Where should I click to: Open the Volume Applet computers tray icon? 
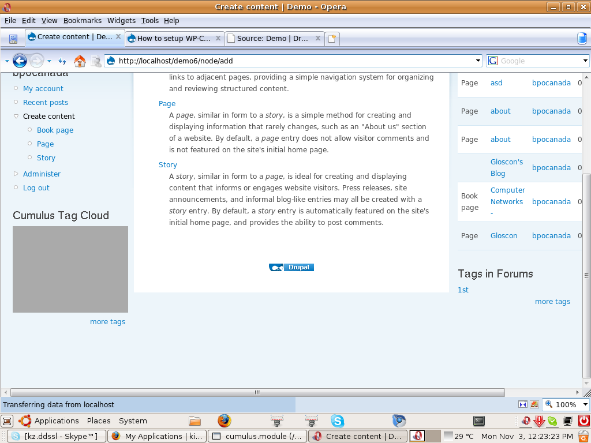click(568, 421)
